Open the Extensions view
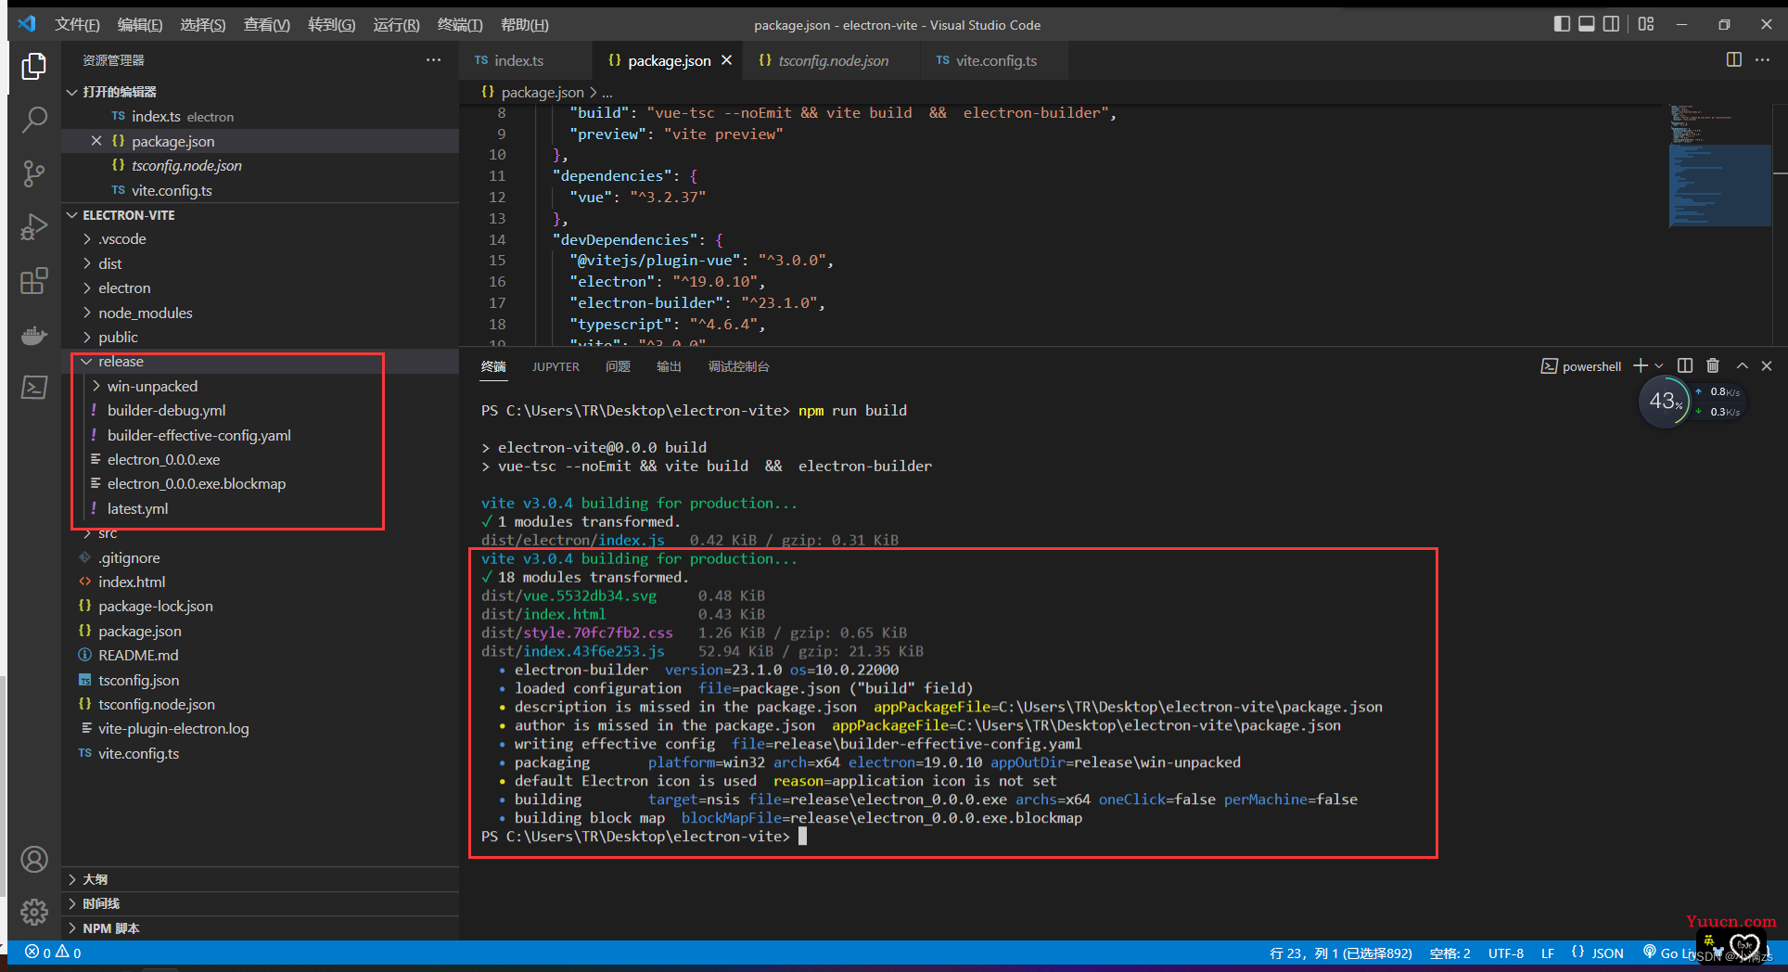Screen dimensions: 1788x972 tap(34, 281)
